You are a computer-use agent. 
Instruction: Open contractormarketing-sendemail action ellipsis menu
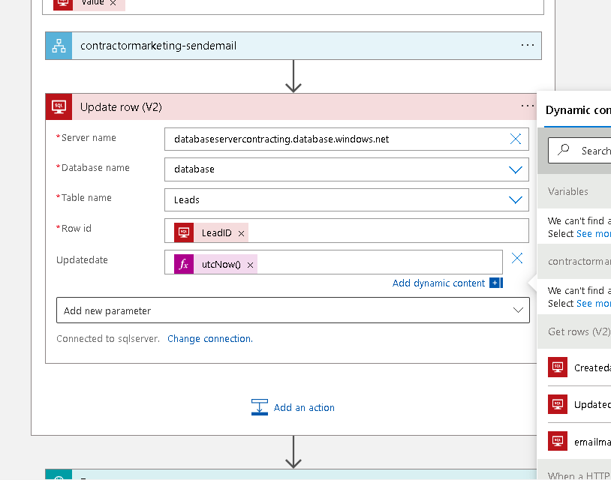click(527, 46)
